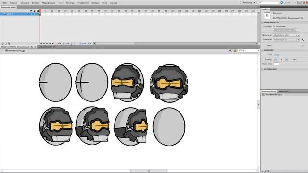
Task: Toggle lock all layers padlock icon
Action: 34,11
